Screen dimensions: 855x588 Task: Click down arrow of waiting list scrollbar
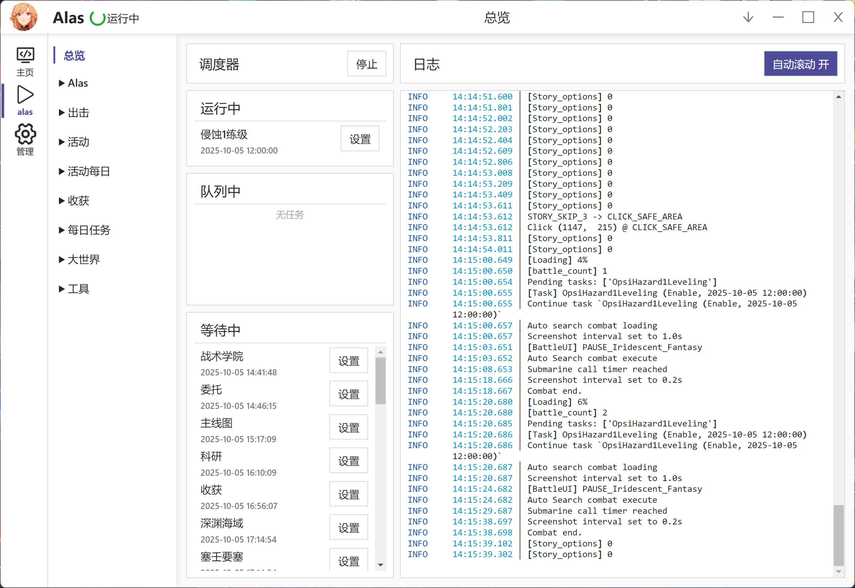pyautogui.click(x=380, y=565)
